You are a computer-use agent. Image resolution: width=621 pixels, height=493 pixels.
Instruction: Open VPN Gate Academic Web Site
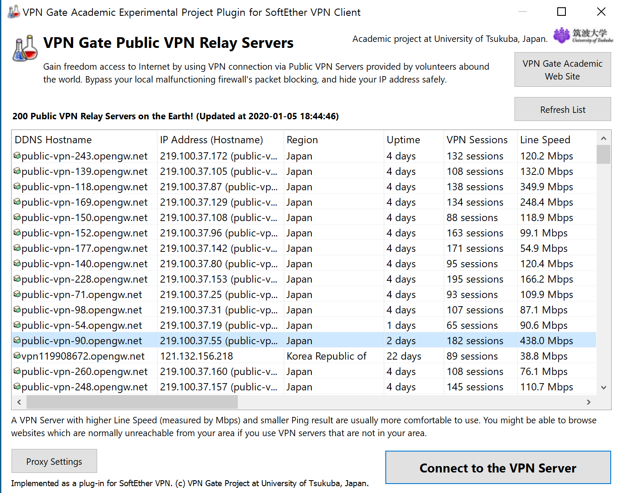tap(562, 70)
